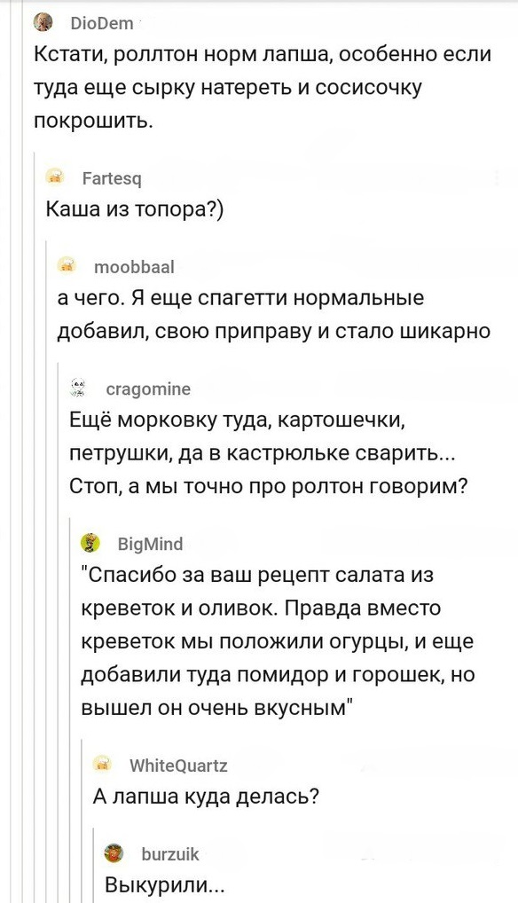Click BigMind's avatar picture
Screen dimensions: 518x903
(x=90, y=543)
